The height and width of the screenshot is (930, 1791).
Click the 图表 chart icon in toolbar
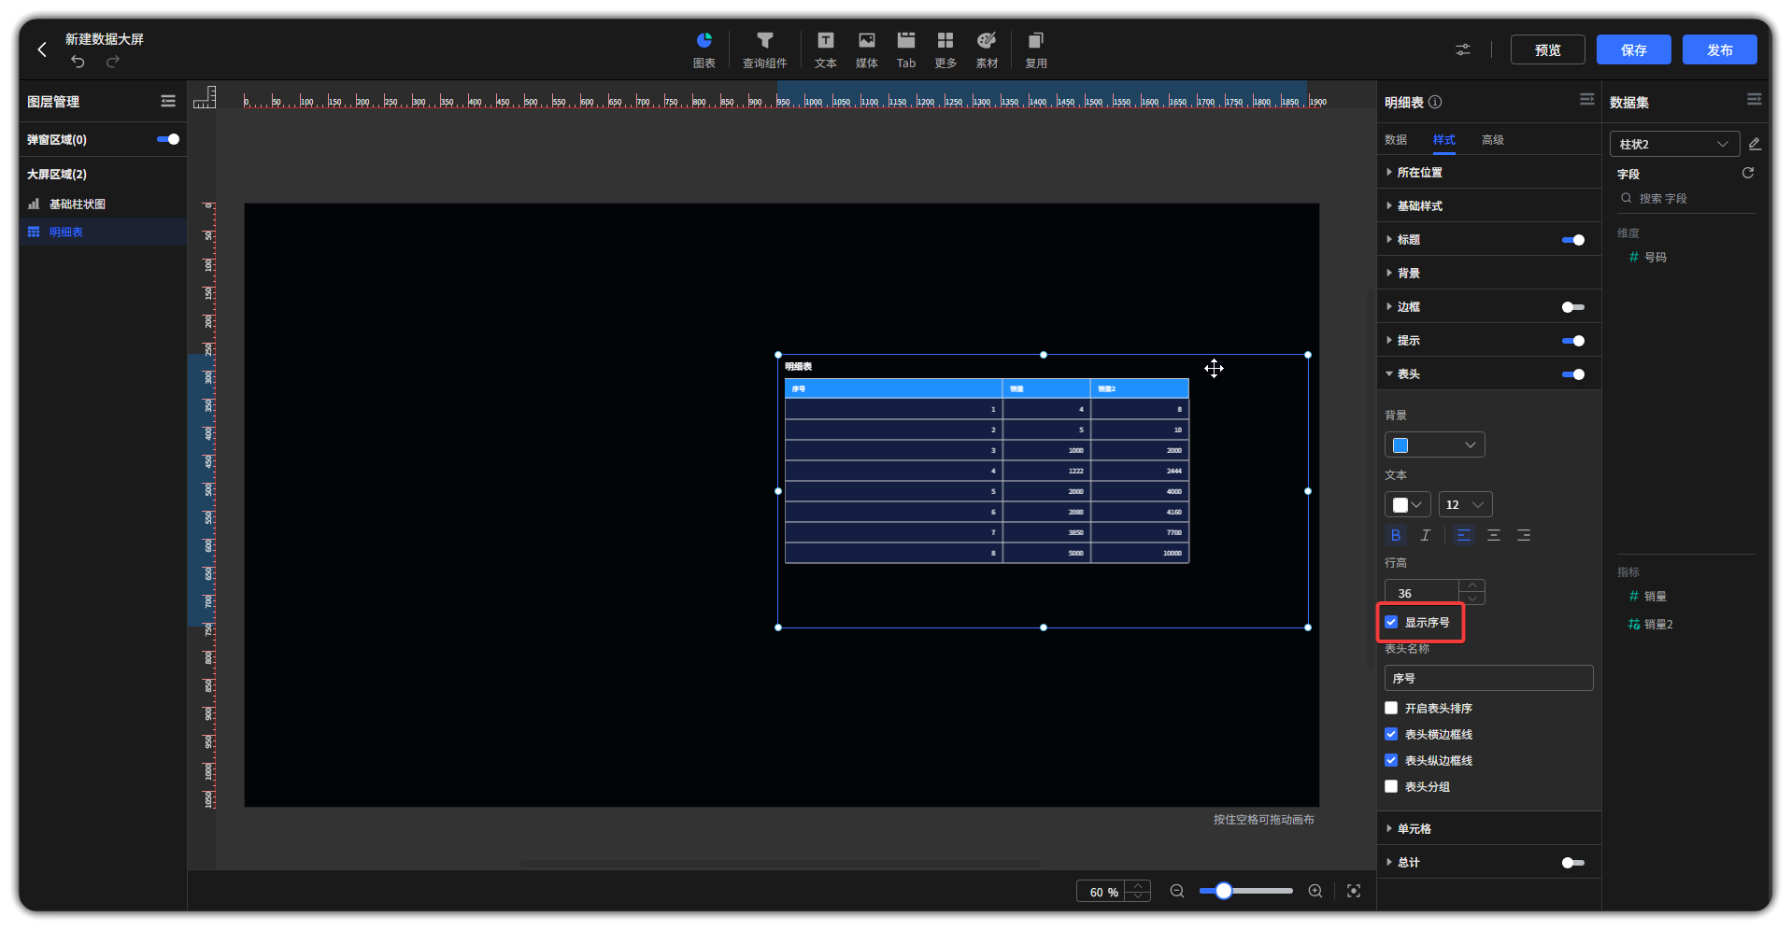pyautogui.click(x=704, y=41)
